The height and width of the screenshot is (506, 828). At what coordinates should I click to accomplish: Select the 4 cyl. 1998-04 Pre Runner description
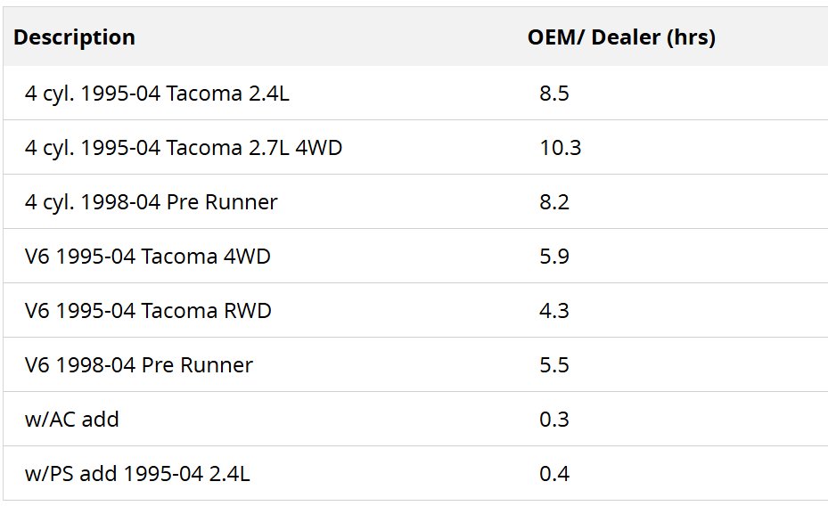point(151,202)
